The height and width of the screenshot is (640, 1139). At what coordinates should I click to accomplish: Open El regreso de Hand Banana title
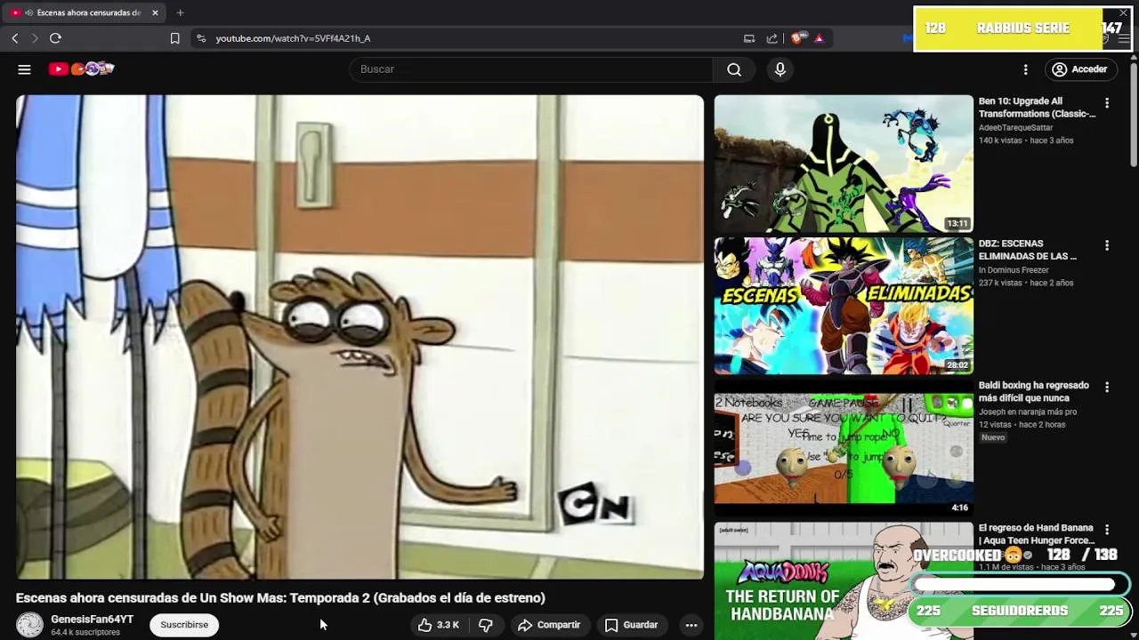tap(1037, 534)
